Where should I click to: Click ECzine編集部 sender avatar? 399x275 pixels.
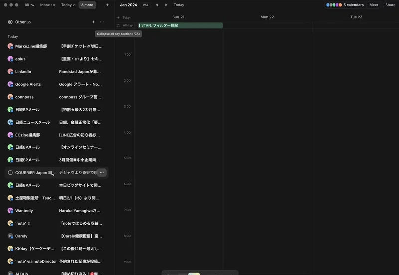tap(10, 135)
